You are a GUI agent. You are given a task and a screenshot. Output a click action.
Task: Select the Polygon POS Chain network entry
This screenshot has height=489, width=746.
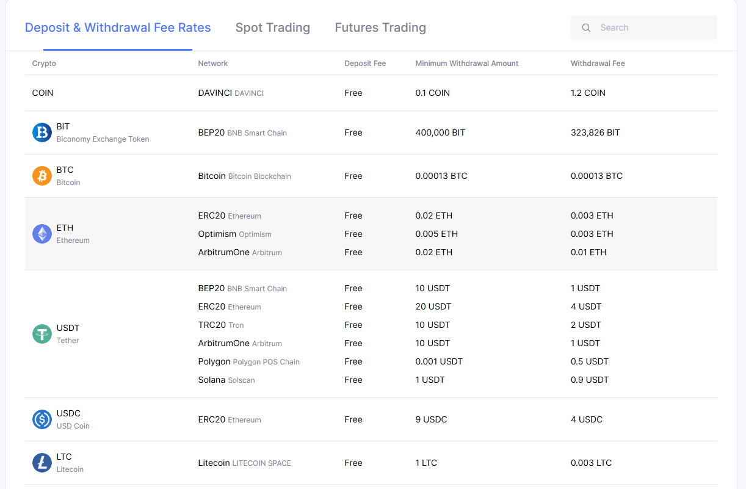(x=249, y=361)
